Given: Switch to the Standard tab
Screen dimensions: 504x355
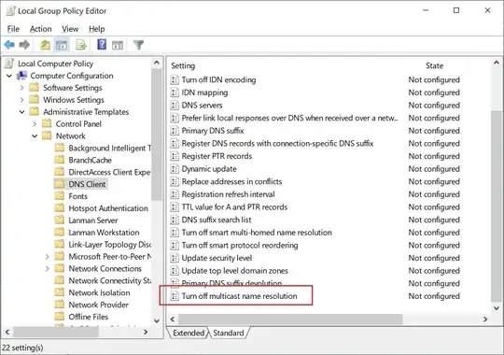Looking at the screenshot, I should point(229,333).
